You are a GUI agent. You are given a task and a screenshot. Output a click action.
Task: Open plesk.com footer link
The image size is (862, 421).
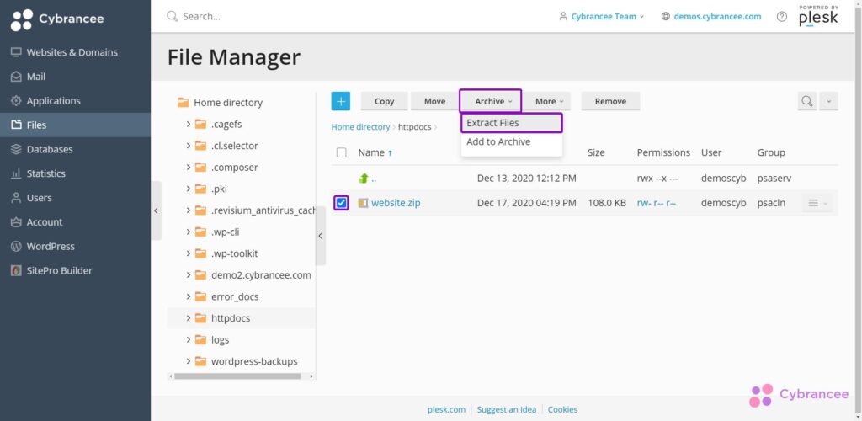pos(446,409)
